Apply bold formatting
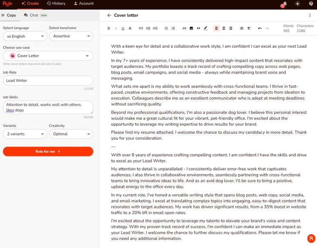This screenshot has width=317, height=248. coord(109,28)
